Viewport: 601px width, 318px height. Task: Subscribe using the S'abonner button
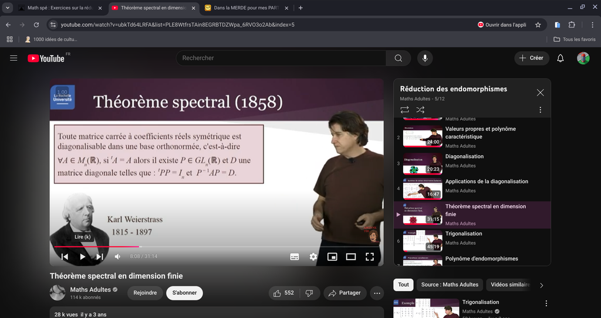point(184,293)
